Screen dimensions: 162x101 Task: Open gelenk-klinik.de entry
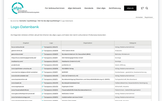(x=17, y=51)
